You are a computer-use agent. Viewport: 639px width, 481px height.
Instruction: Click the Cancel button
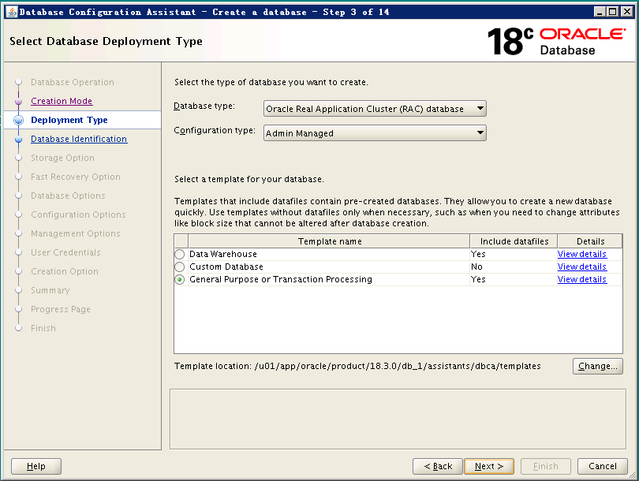(x=603, y=466)
